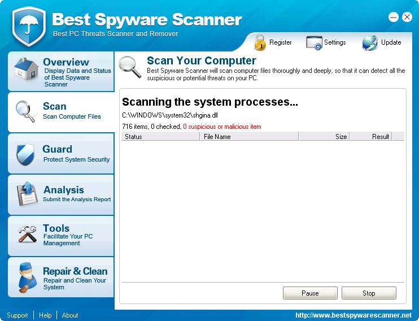Click the red suspicious or malicious item count
Viewport: 419px width, 321px height.
(222, 127)
